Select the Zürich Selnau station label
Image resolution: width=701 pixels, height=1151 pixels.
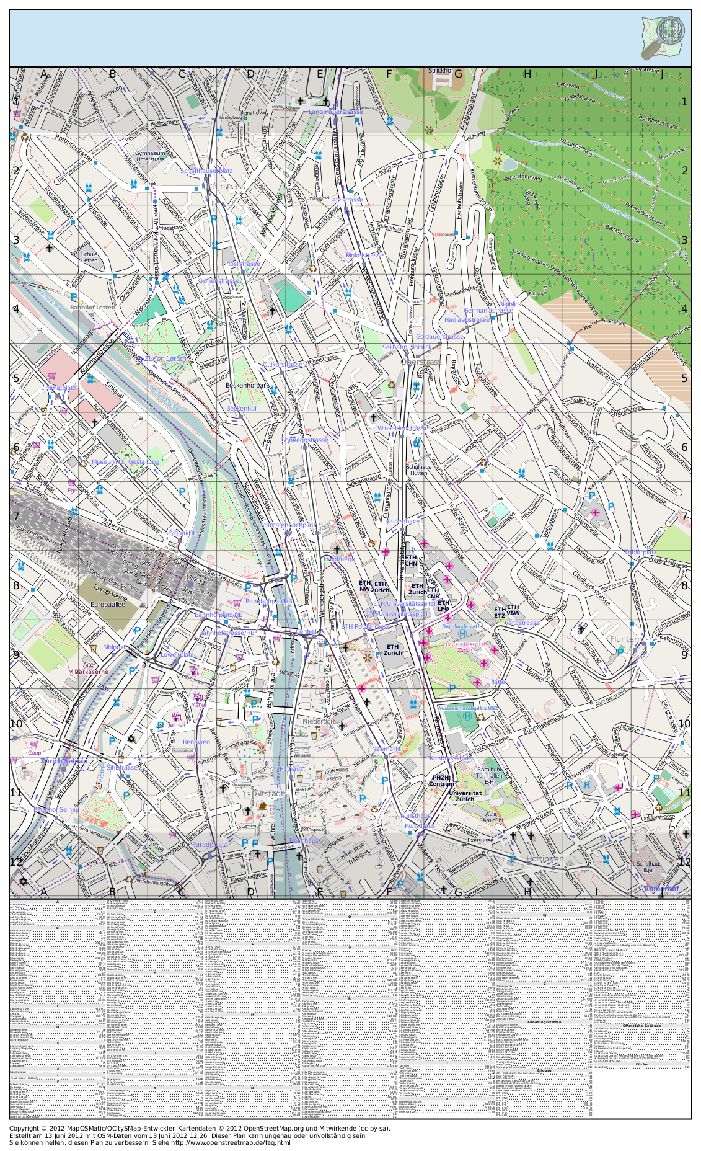pos(64,761)
